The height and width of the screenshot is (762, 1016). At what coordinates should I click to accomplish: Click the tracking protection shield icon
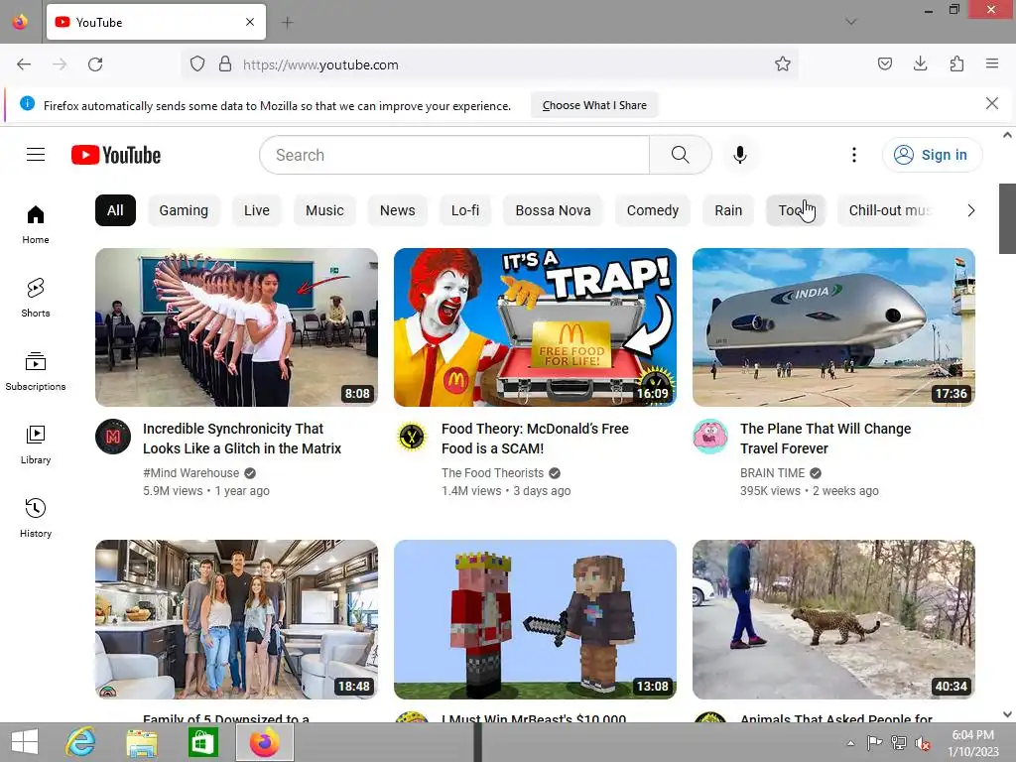[197, 64]
